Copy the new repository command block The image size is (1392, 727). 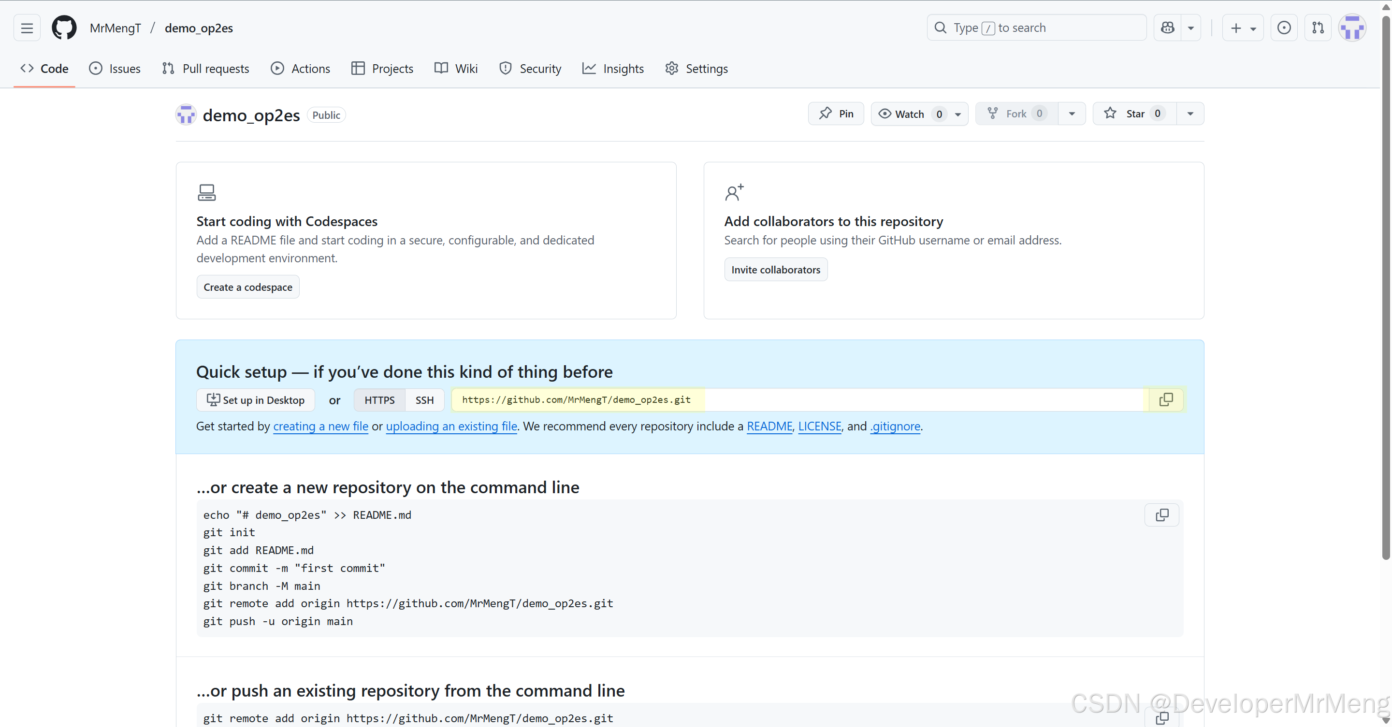(1161, 515)
